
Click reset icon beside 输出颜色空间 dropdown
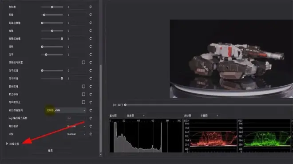tap(91, 110)
